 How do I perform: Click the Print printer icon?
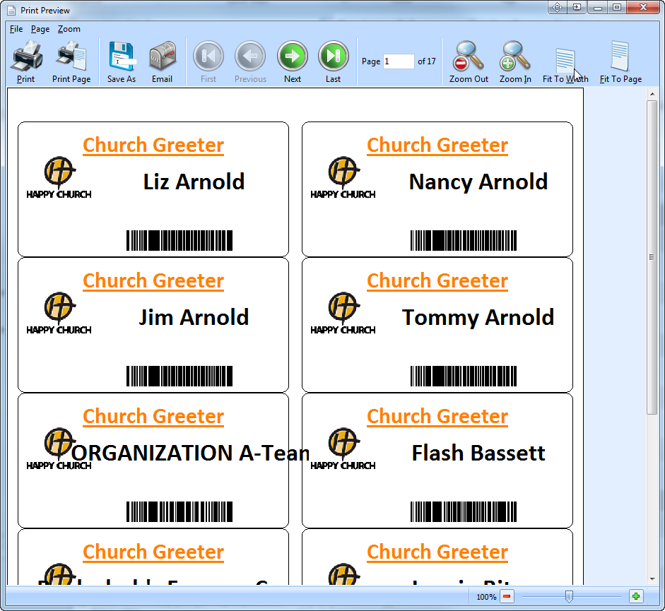[x=27, y=56]
